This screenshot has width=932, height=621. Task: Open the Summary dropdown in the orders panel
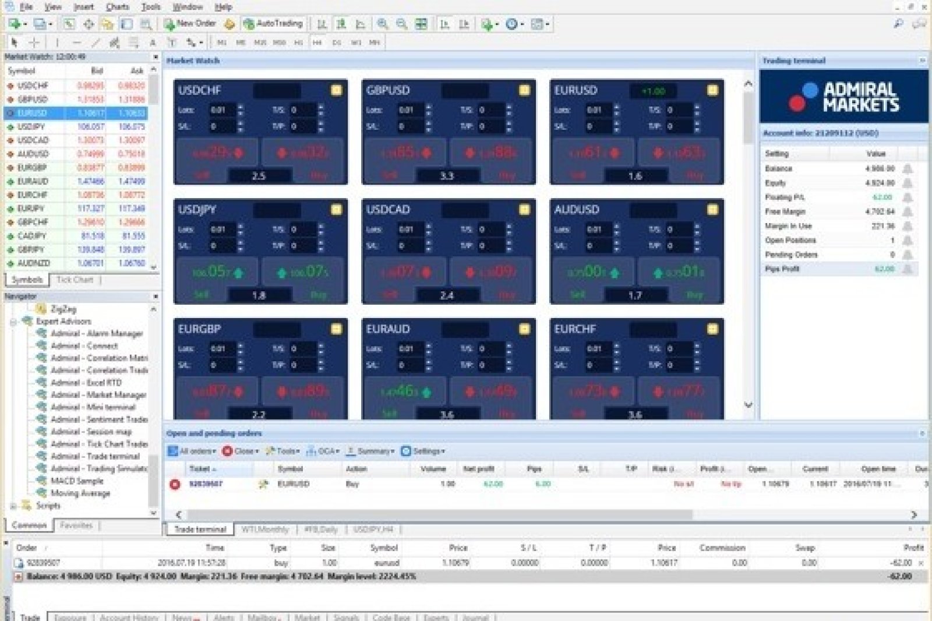coord(370,451)
